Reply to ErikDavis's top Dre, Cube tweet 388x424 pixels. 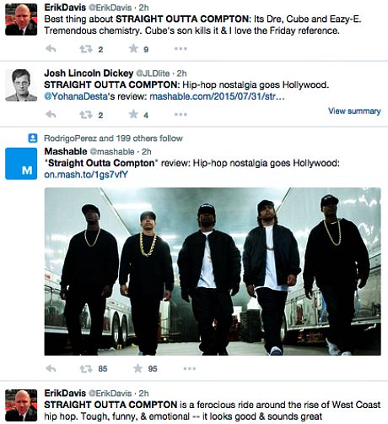[x=51, y=49]
